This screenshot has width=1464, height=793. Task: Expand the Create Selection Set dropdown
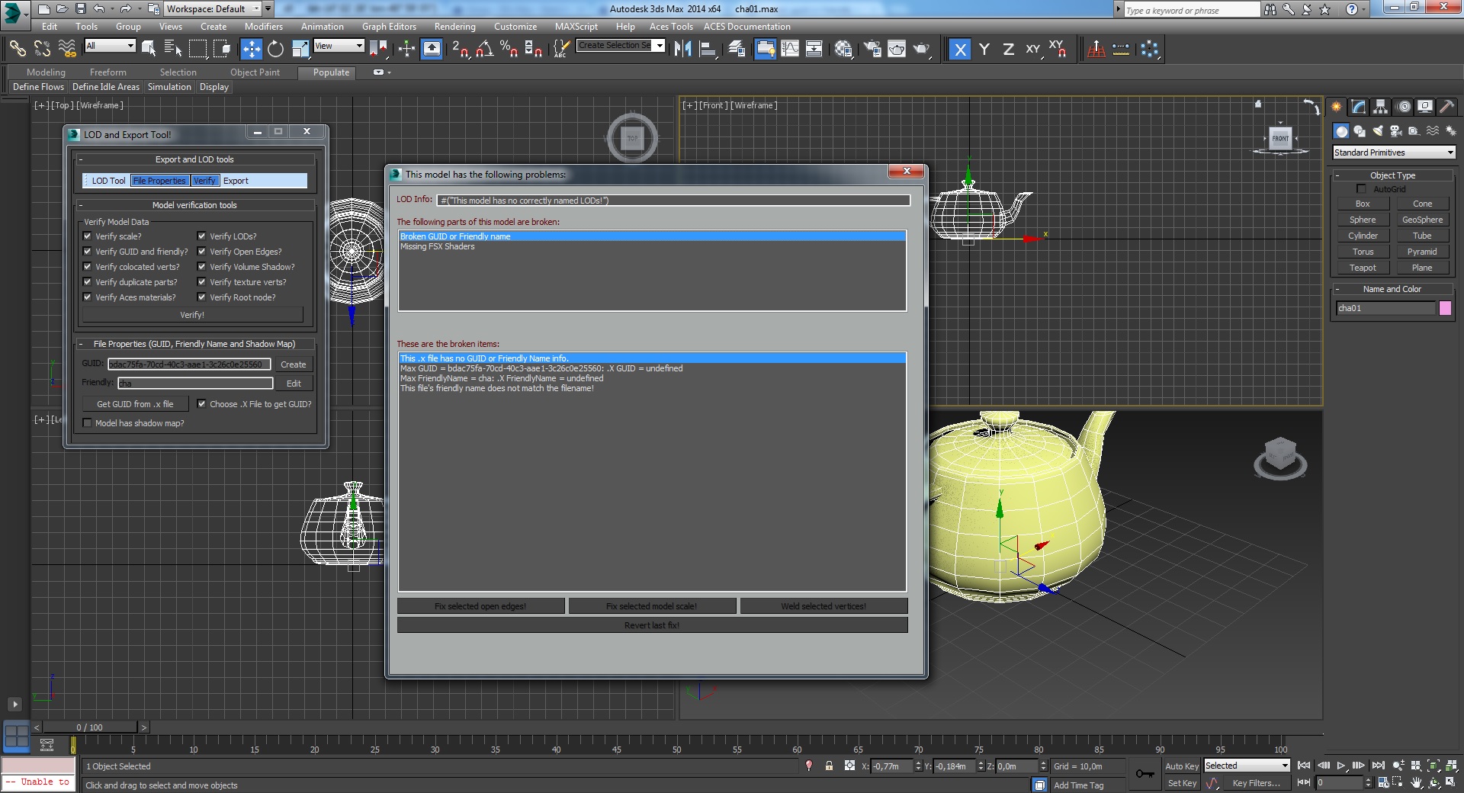coord(660,46)
